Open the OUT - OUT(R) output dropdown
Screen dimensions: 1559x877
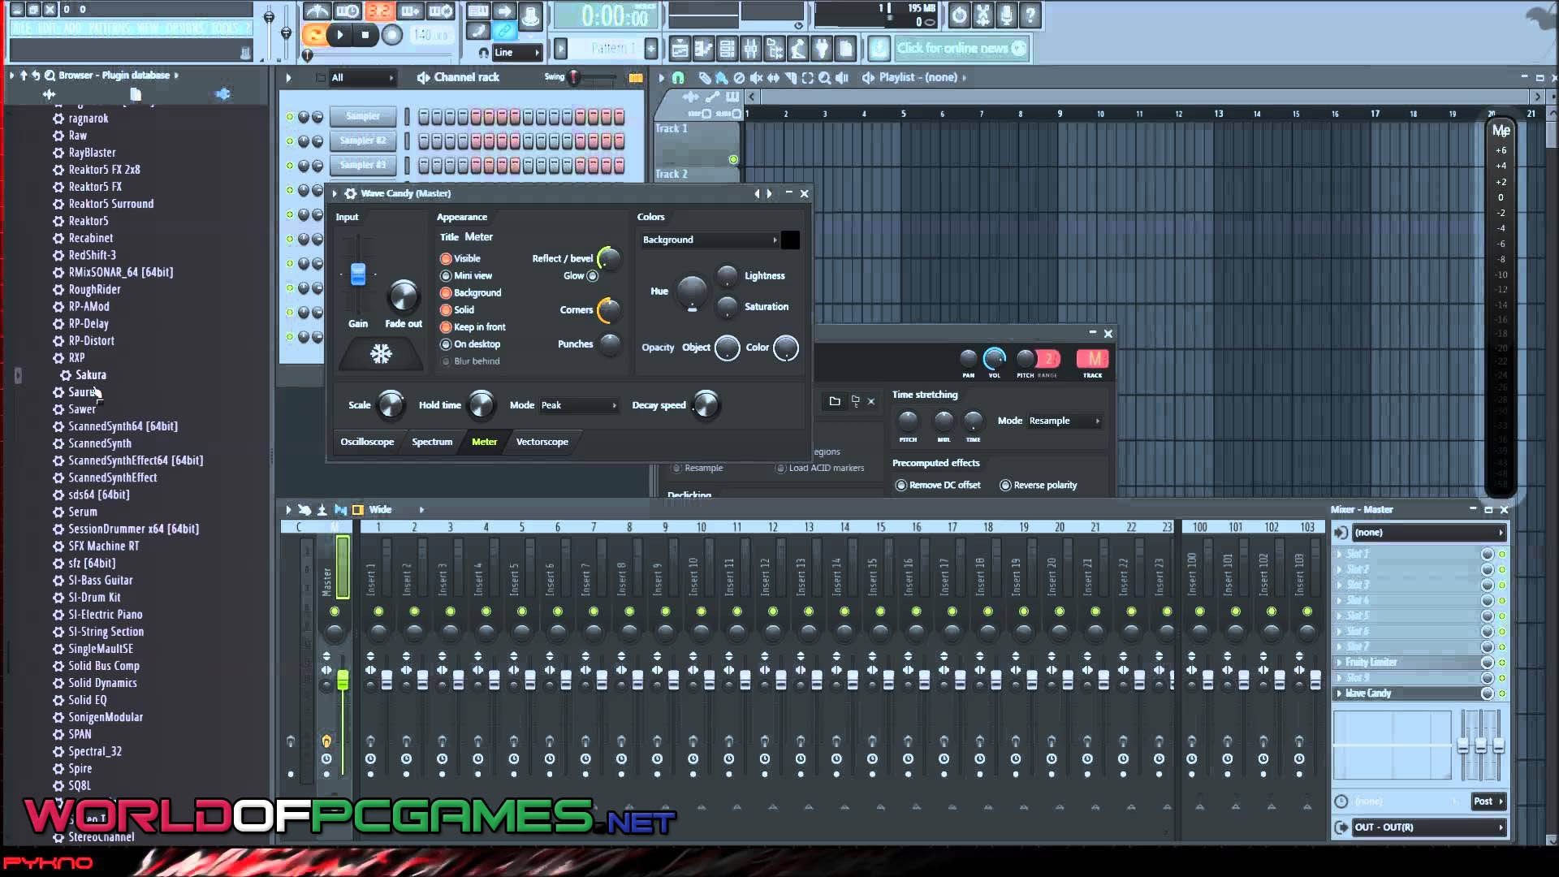point(1427,827)
